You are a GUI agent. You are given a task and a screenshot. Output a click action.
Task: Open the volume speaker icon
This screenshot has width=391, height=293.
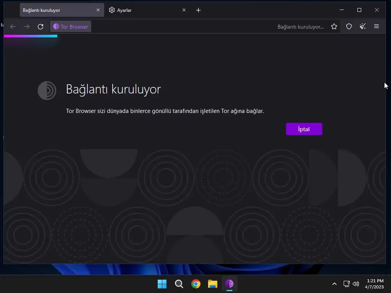tap(356, 284)
